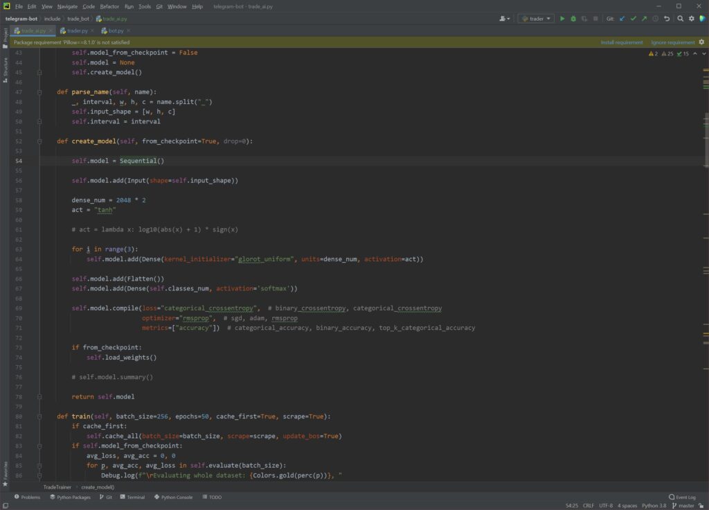Click the JetBrains Space colorful icon
Image resolution: width=709 pixels, height=510 pixels.
tap(702, 19)
